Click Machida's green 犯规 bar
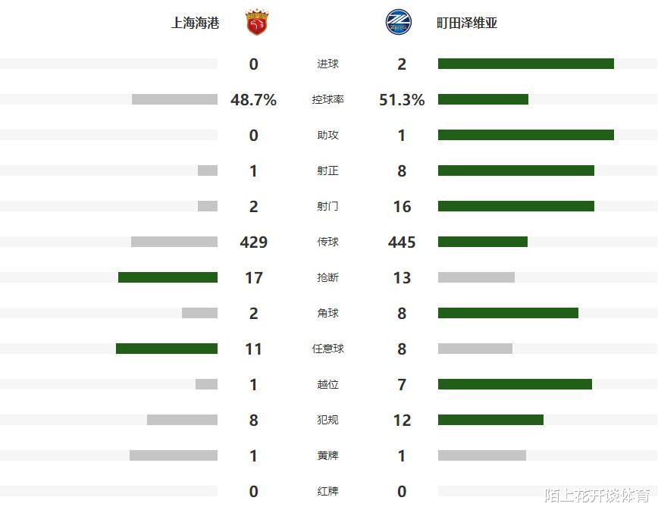The image size is (658, 513). [x=490, y=420]
